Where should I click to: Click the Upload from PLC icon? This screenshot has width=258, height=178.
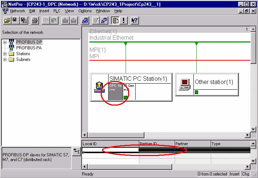[x=74, y=21]
